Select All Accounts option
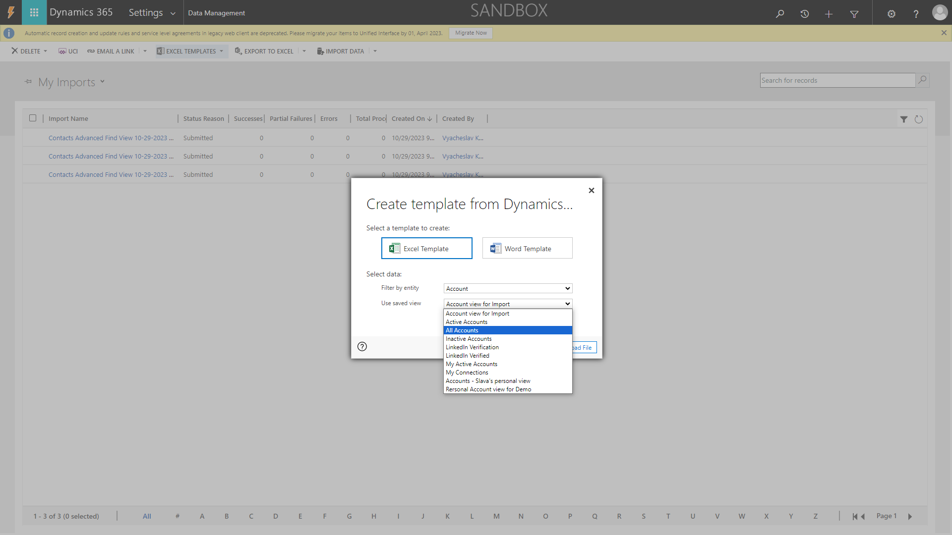Screen dimensions: 952x535 click(x=508, y=330)
